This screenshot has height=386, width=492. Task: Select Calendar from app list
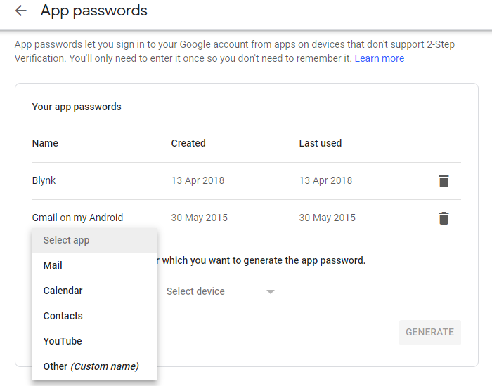coord(63,291)
